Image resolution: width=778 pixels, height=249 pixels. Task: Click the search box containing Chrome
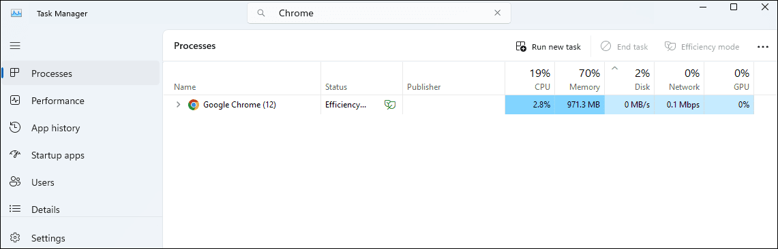click(379, 14)
